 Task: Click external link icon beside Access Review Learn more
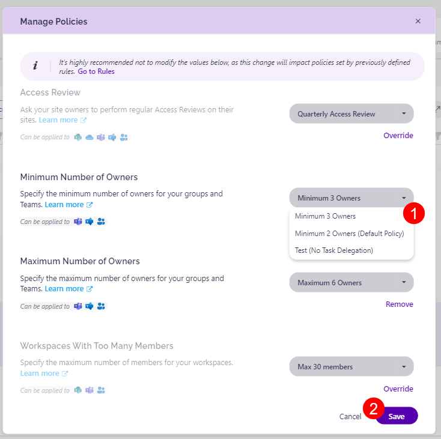84,120
